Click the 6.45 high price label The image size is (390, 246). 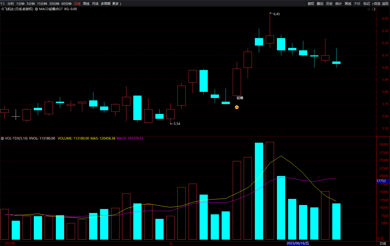click(277, 14)
